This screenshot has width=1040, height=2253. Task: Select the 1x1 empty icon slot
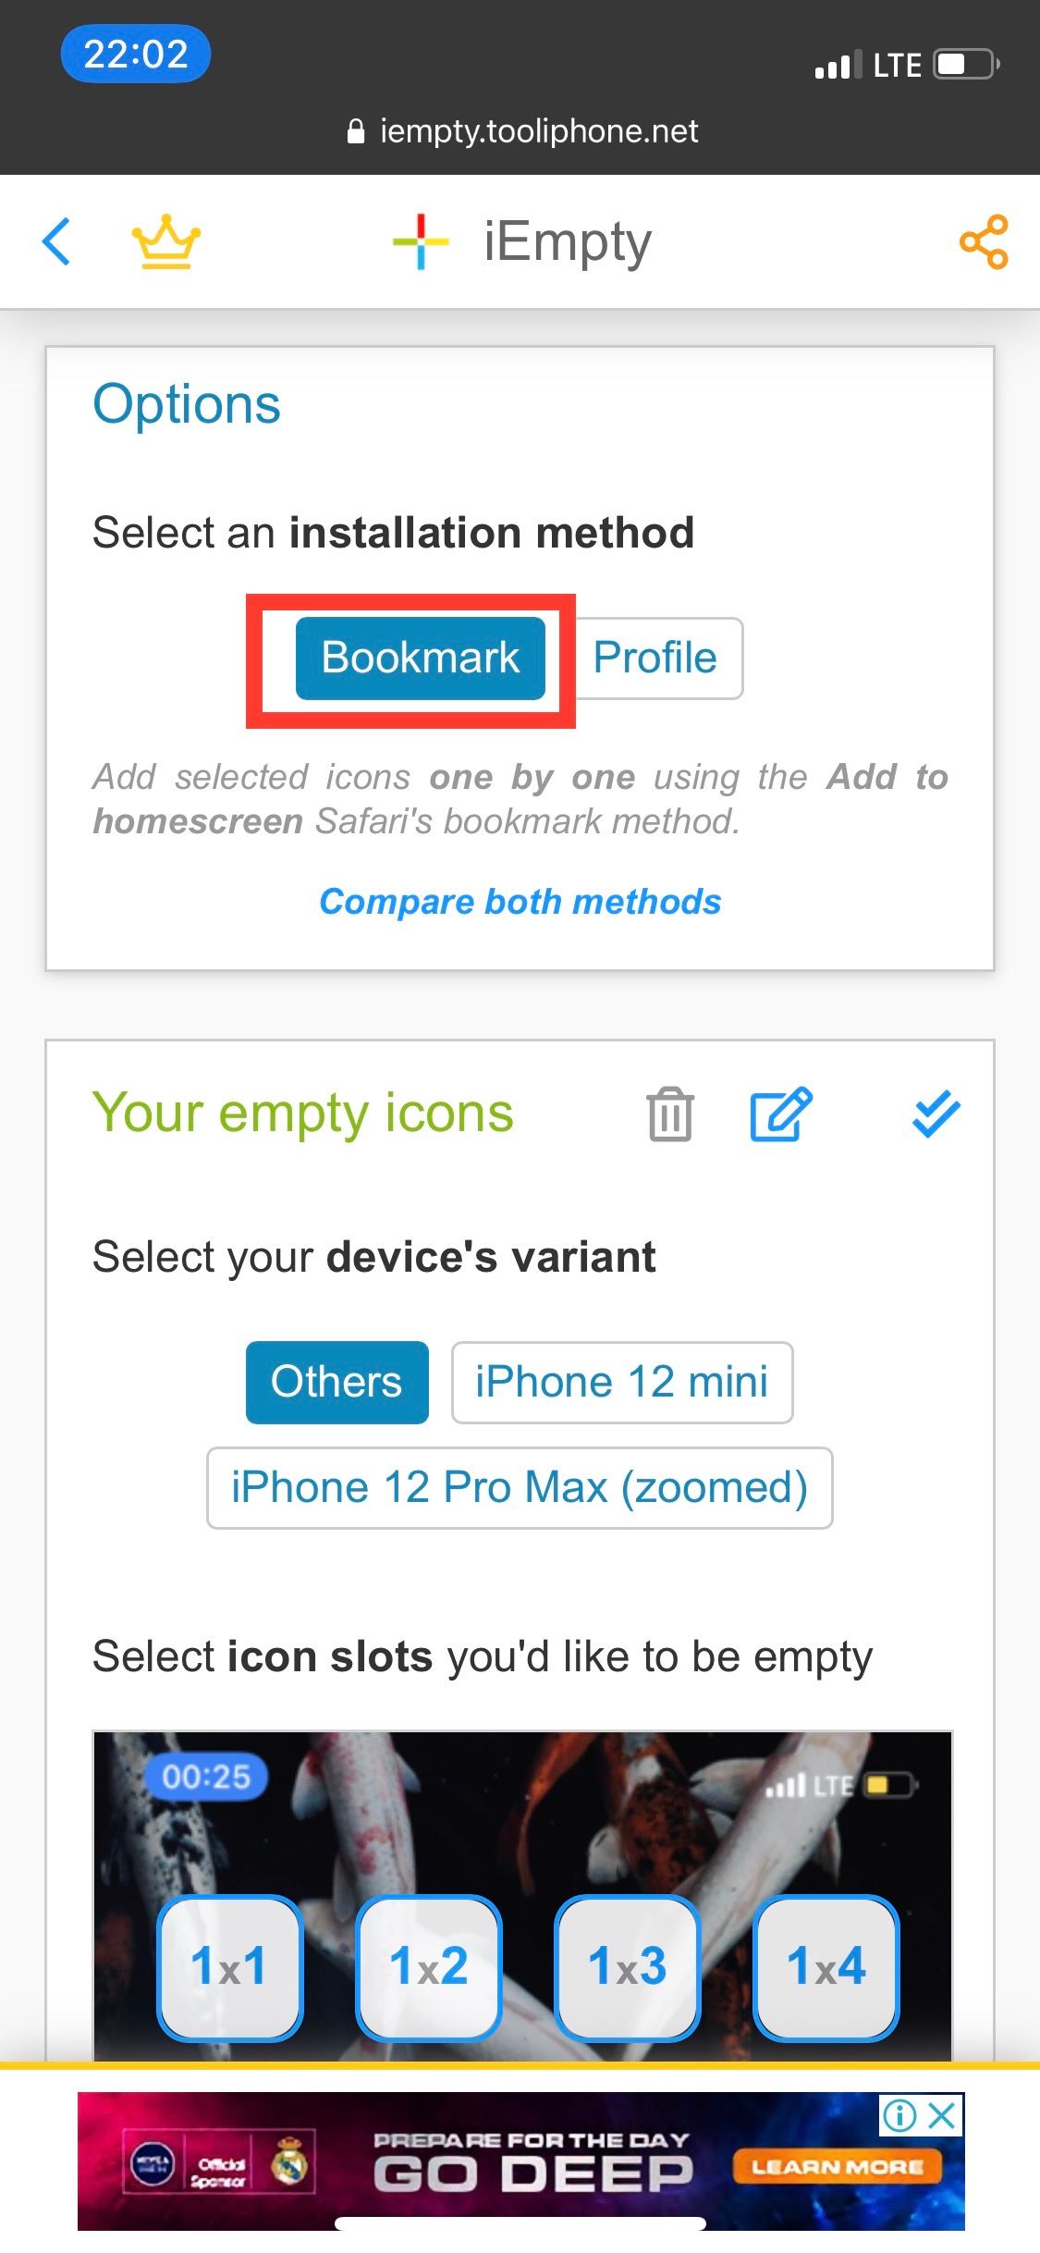click(229, 1965)
